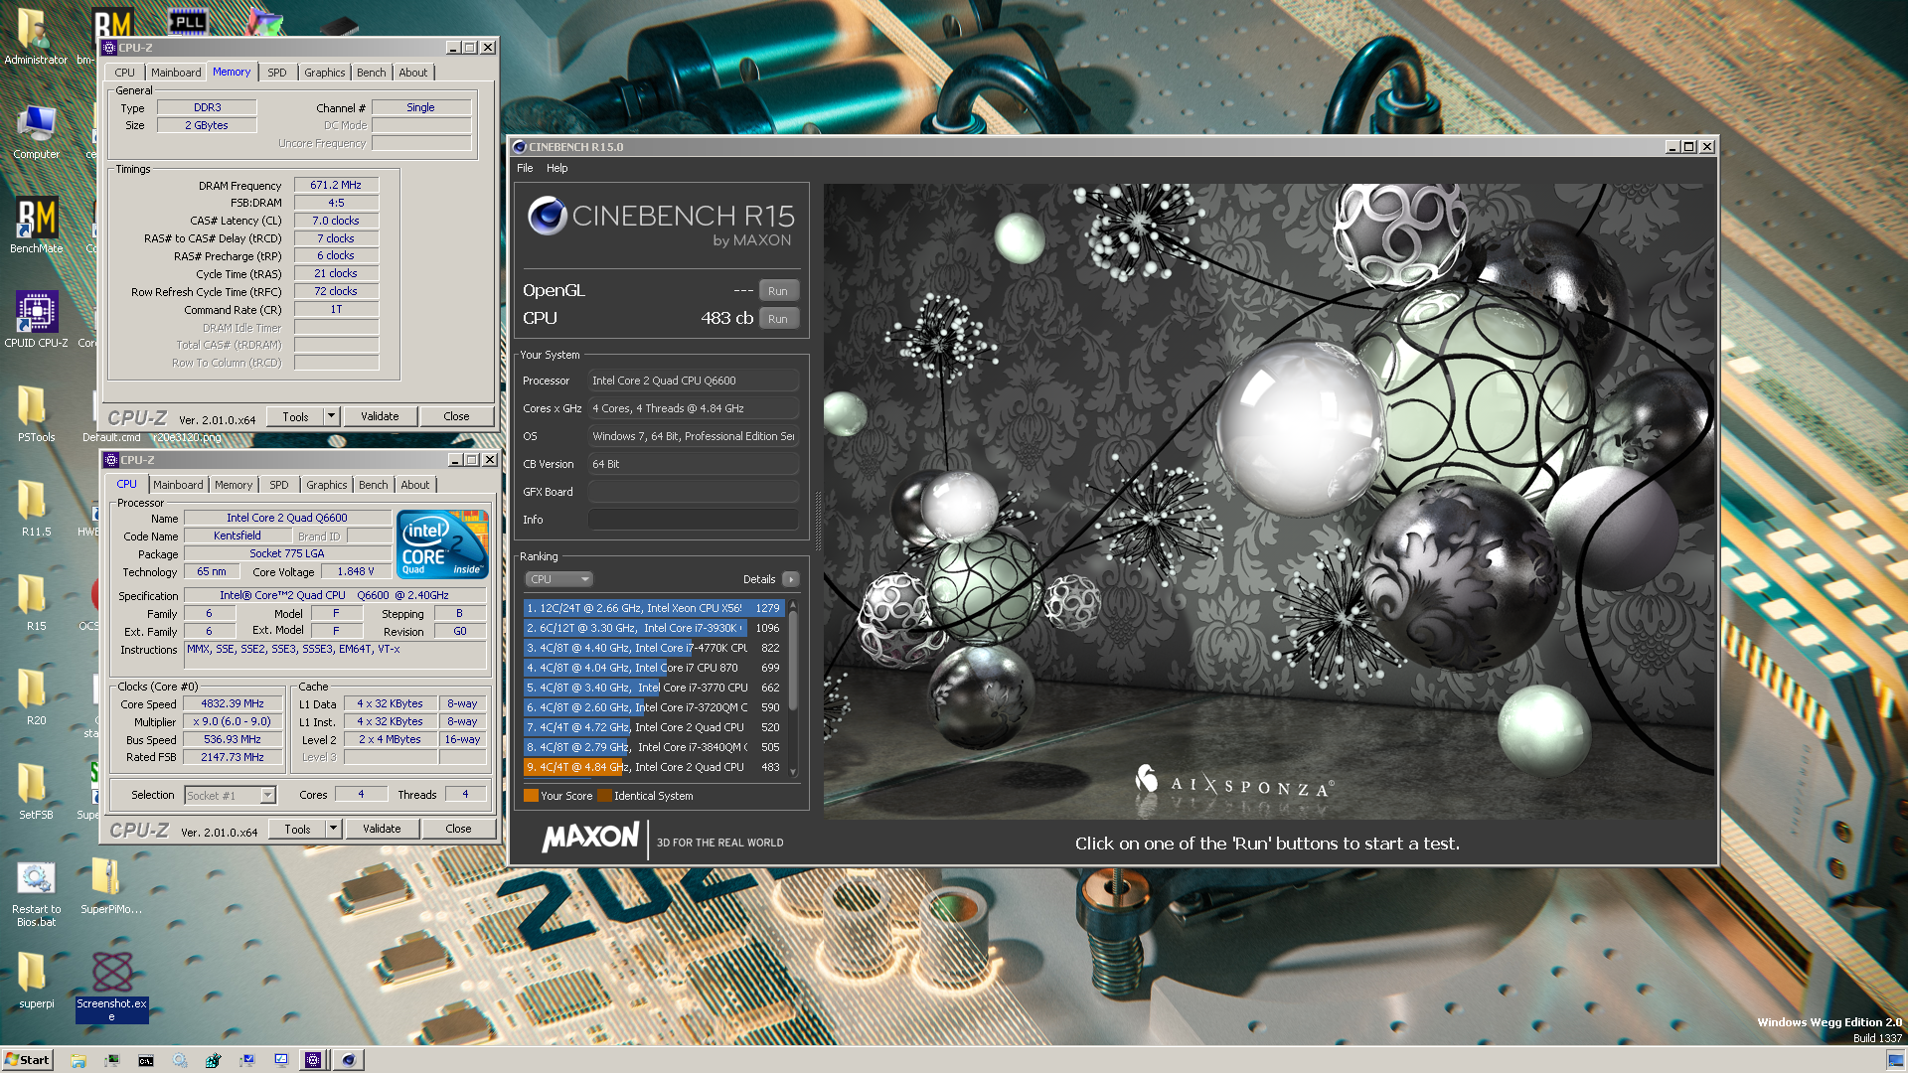
Task: Click Tools button in lower CPU-Z window
Action: [x=297, y=829]
